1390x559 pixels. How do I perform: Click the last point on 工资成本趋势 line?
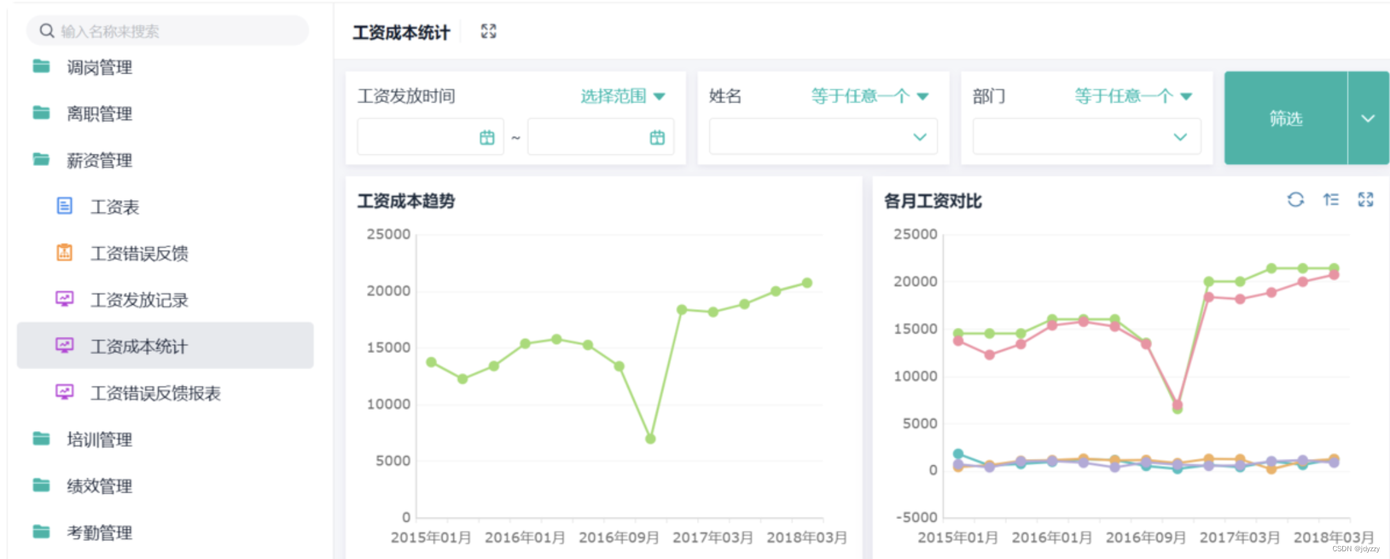point(807,283)
